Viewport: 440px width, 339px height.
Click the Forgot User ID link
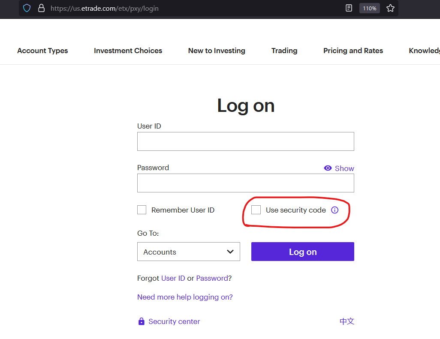point(173,278)
